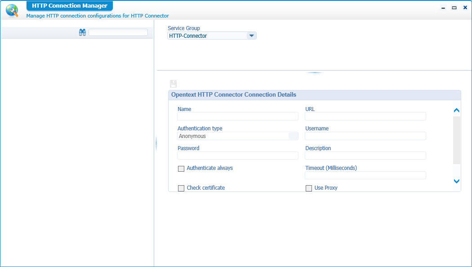
Task: Click the disabled save floppy icon
Action: click(x=173, y=84)
